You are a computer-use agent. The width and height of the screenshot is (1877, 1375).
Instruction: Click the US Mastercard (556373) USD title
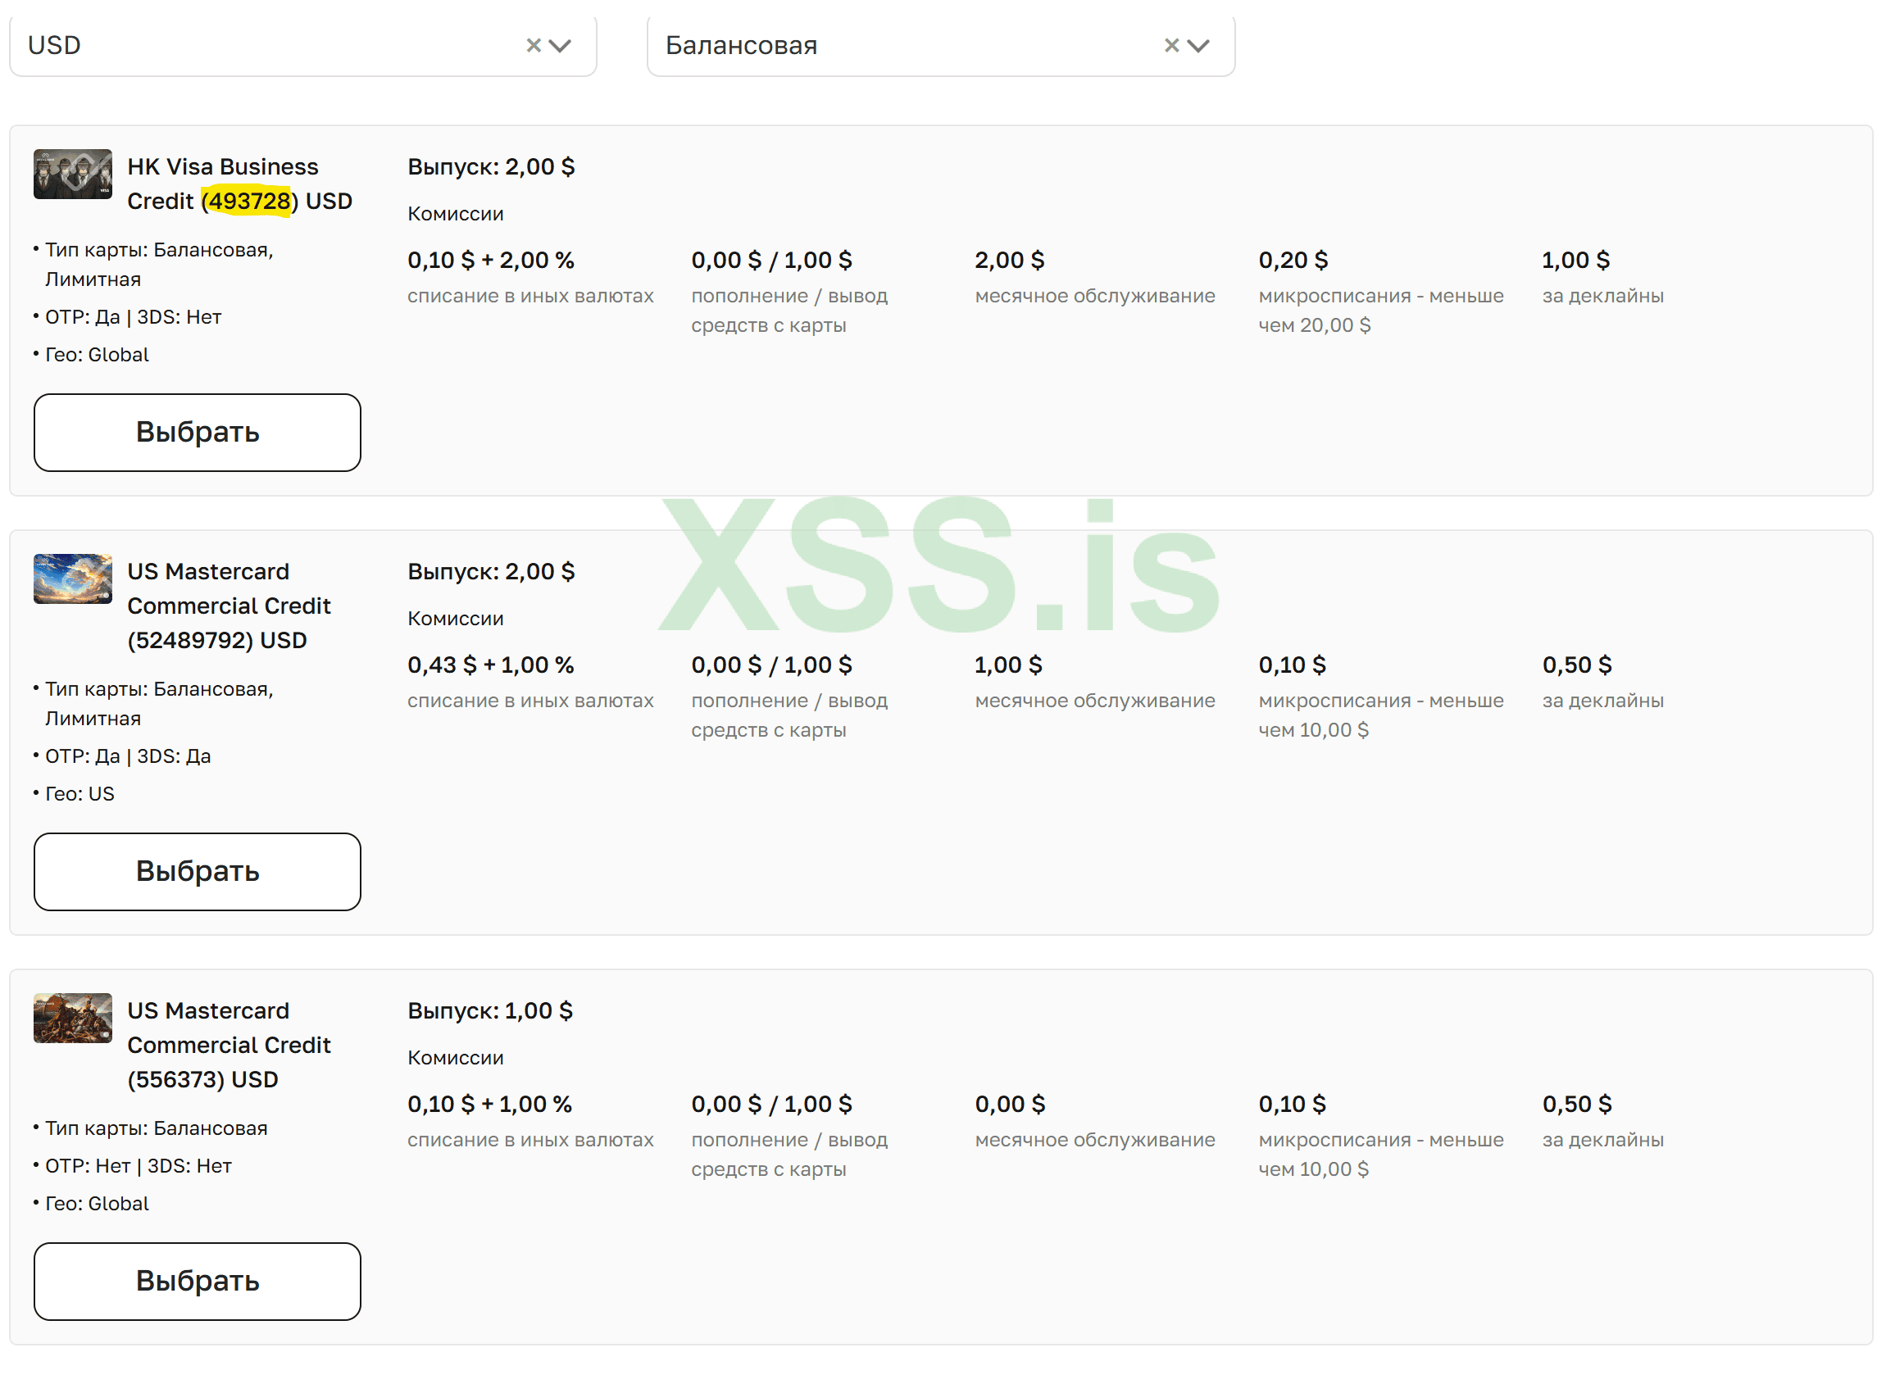(229, 1044)
